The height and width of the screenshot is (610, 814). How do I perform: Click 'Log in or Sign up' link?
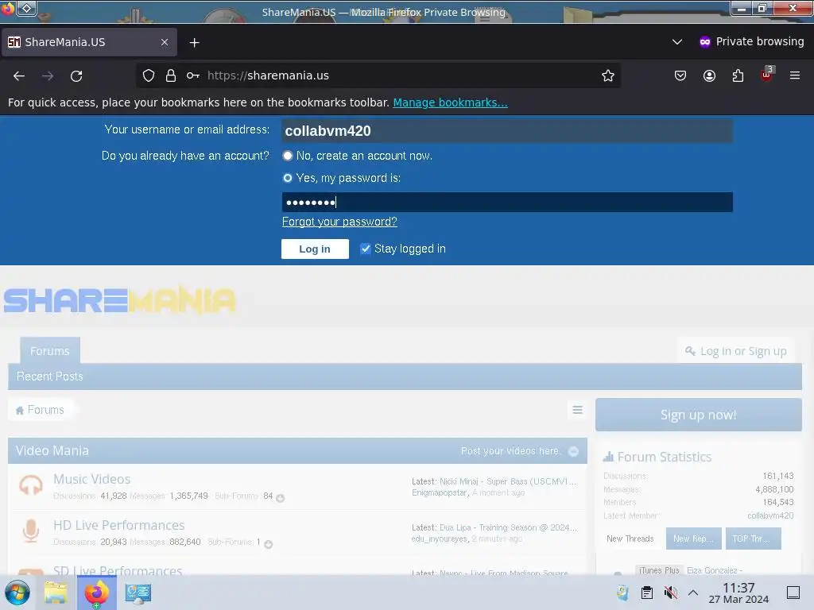(x=735, y=351)
